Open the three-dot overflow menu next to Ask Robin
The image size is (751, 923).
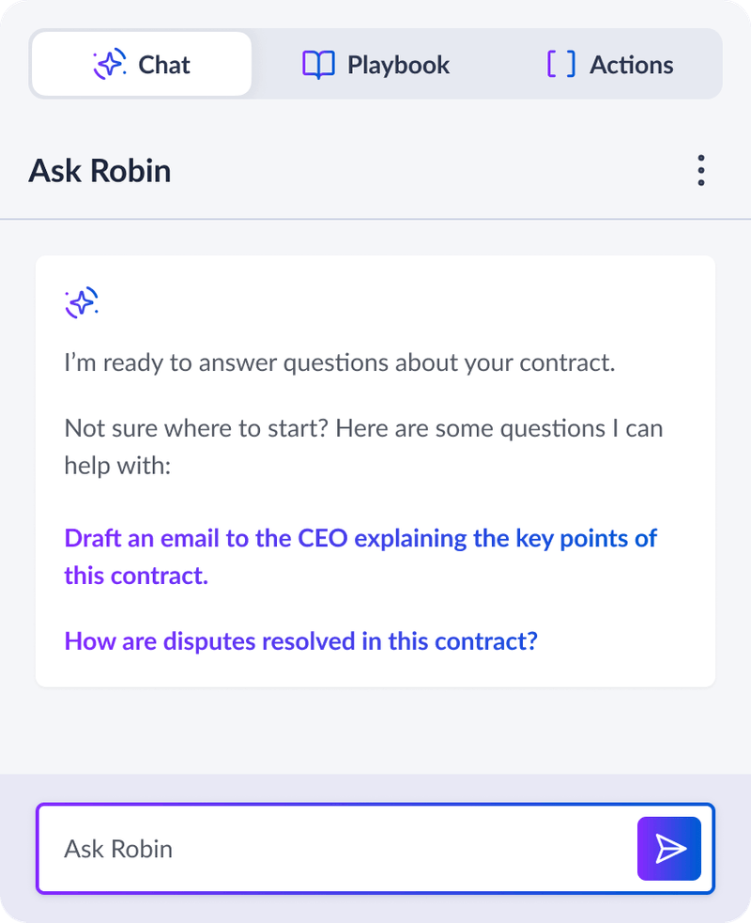pyautogui.click(x=700, y=170)
